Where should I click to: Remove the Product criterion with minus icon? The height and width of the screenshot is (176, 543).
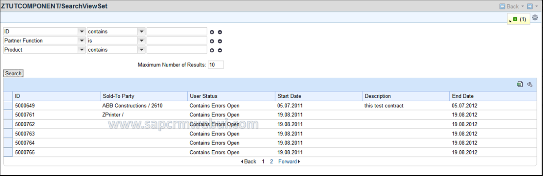[220, 50]
